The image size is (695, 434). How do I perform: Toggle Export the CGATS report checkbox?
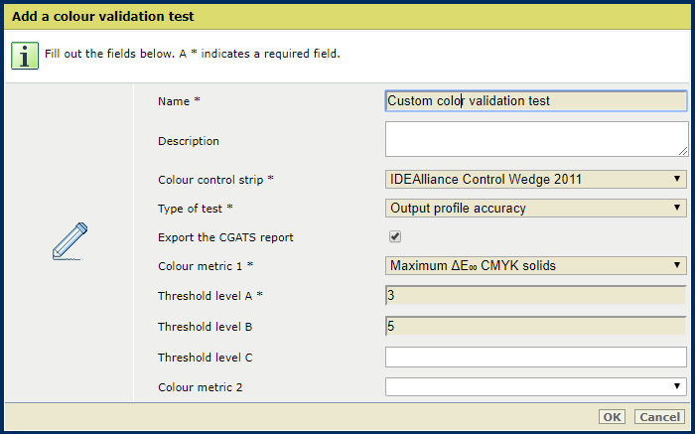[395, 237]
